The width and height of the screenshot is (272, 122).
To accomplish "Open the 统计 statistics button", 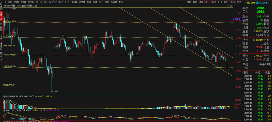I will click(x=207, y=2).
